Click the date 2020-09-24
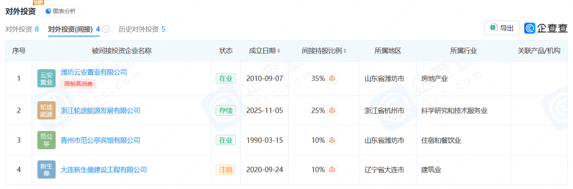This screenshot has width=573, height=189. 265,169
